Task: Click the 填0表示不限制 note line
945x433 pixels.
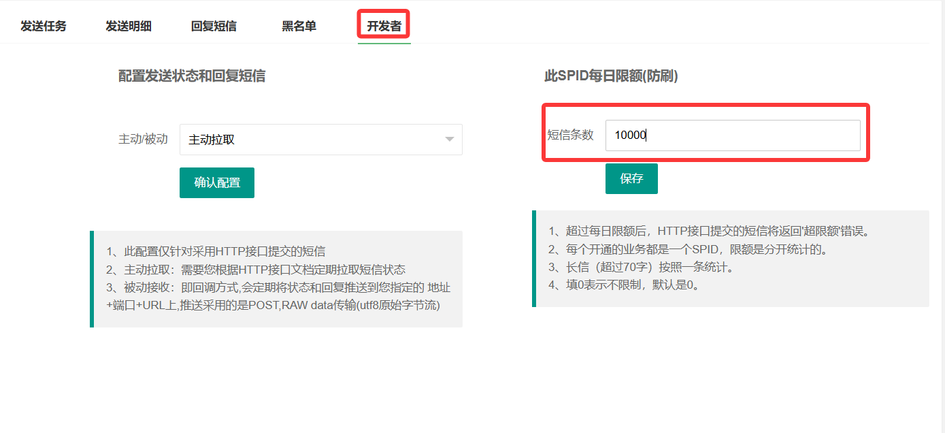Action: (624, 285)
